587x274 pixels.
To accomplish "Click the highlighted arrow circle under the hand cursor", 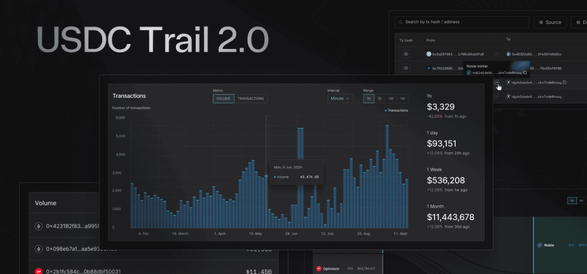I will click(x=497, y=82).
